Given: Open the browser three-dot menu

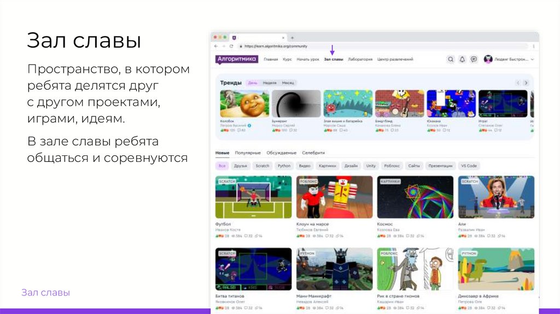Looking at the screenshot, I should click(x=534, y=46).
